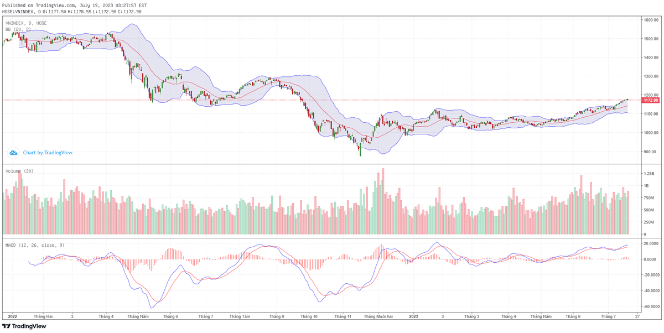Click the VNINDEX, D, HOSE symbol title
664x333 pixels.
[26, 23]
